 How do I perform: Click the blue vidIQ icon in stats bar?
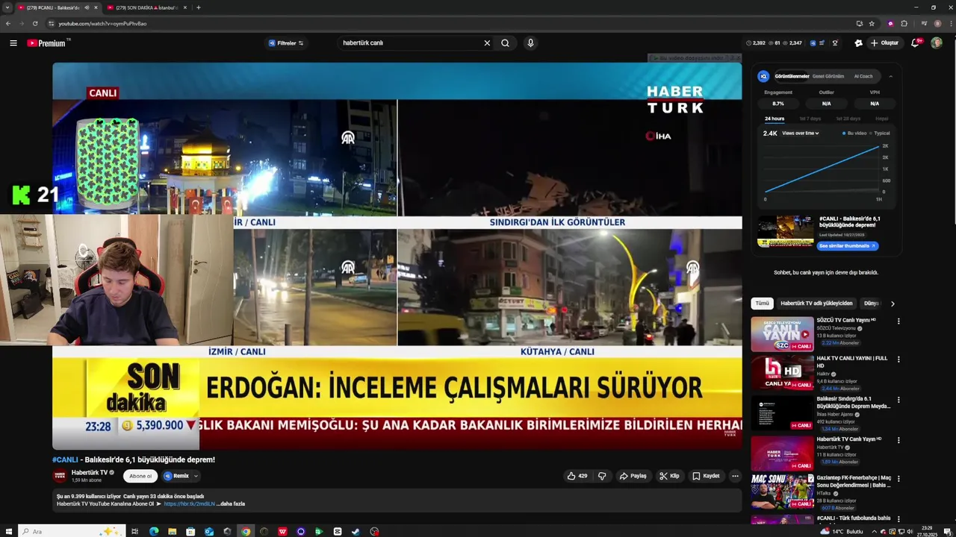813,43
